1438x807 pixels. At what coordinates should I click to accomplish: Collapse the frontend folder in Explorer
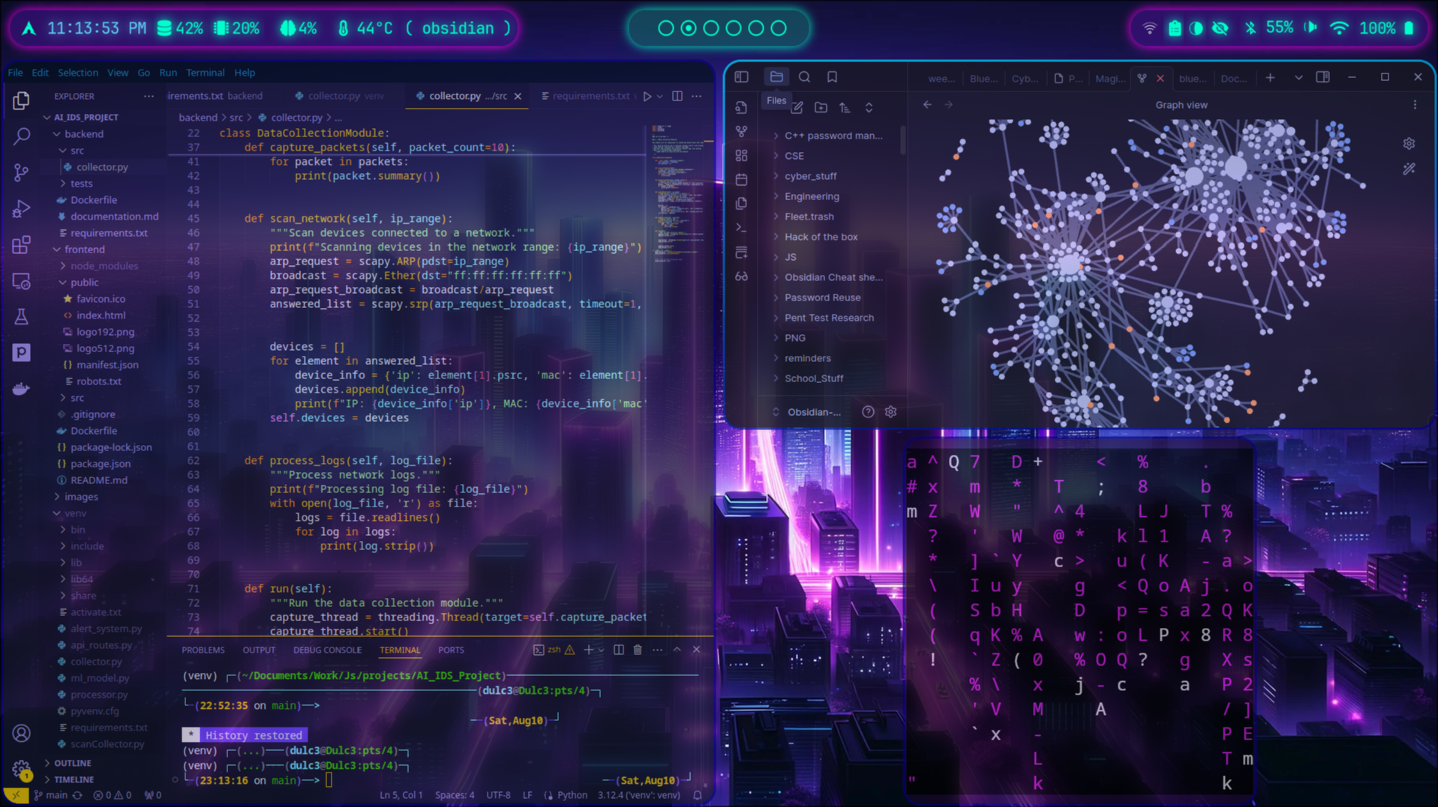point(58,250)
